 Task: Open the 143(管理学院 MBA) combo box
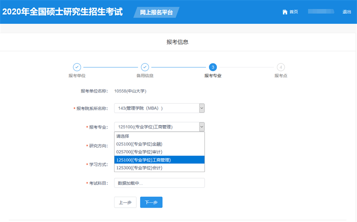156,108
